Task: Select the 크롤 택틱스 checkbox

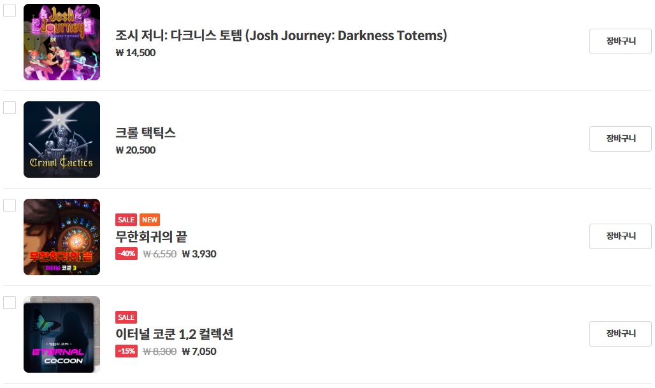Action: (10, 108)
